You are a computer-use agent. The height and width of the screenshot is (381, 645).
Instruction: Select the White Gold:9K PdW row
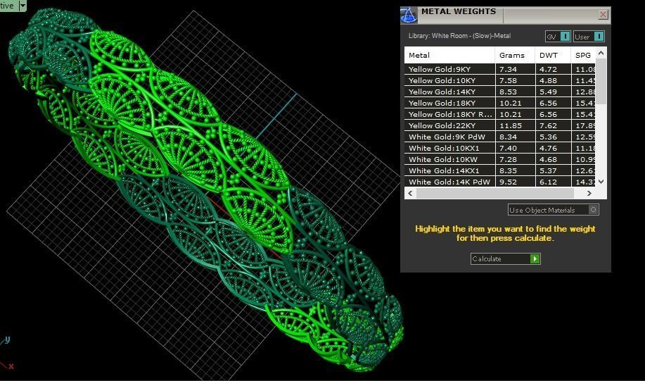[x=500, y=137]
